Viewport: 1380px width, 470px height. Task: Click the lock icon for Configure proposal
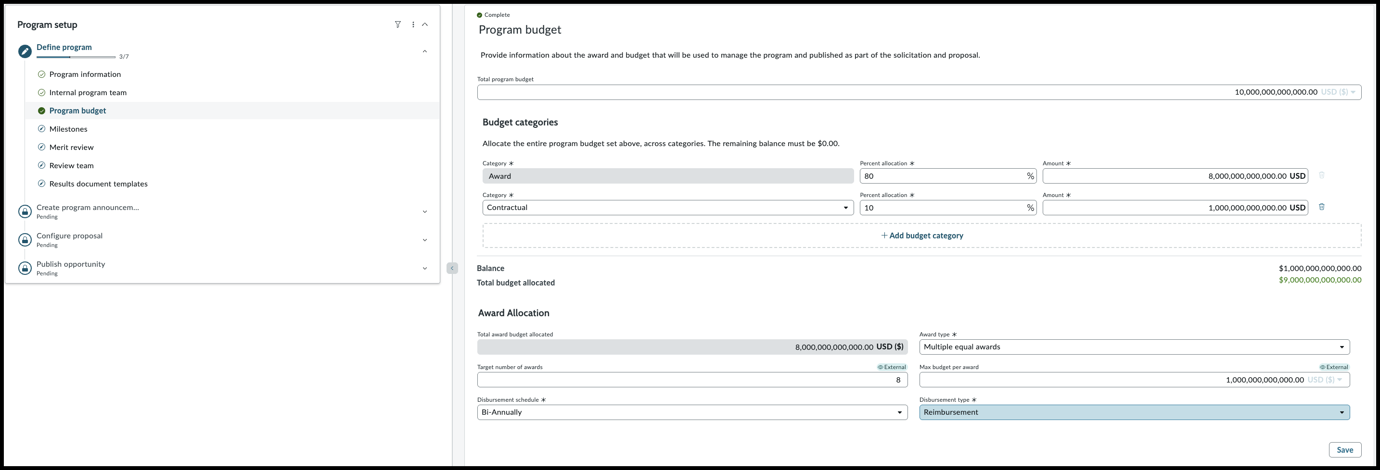pyautogui.click(x=25, y=240)
